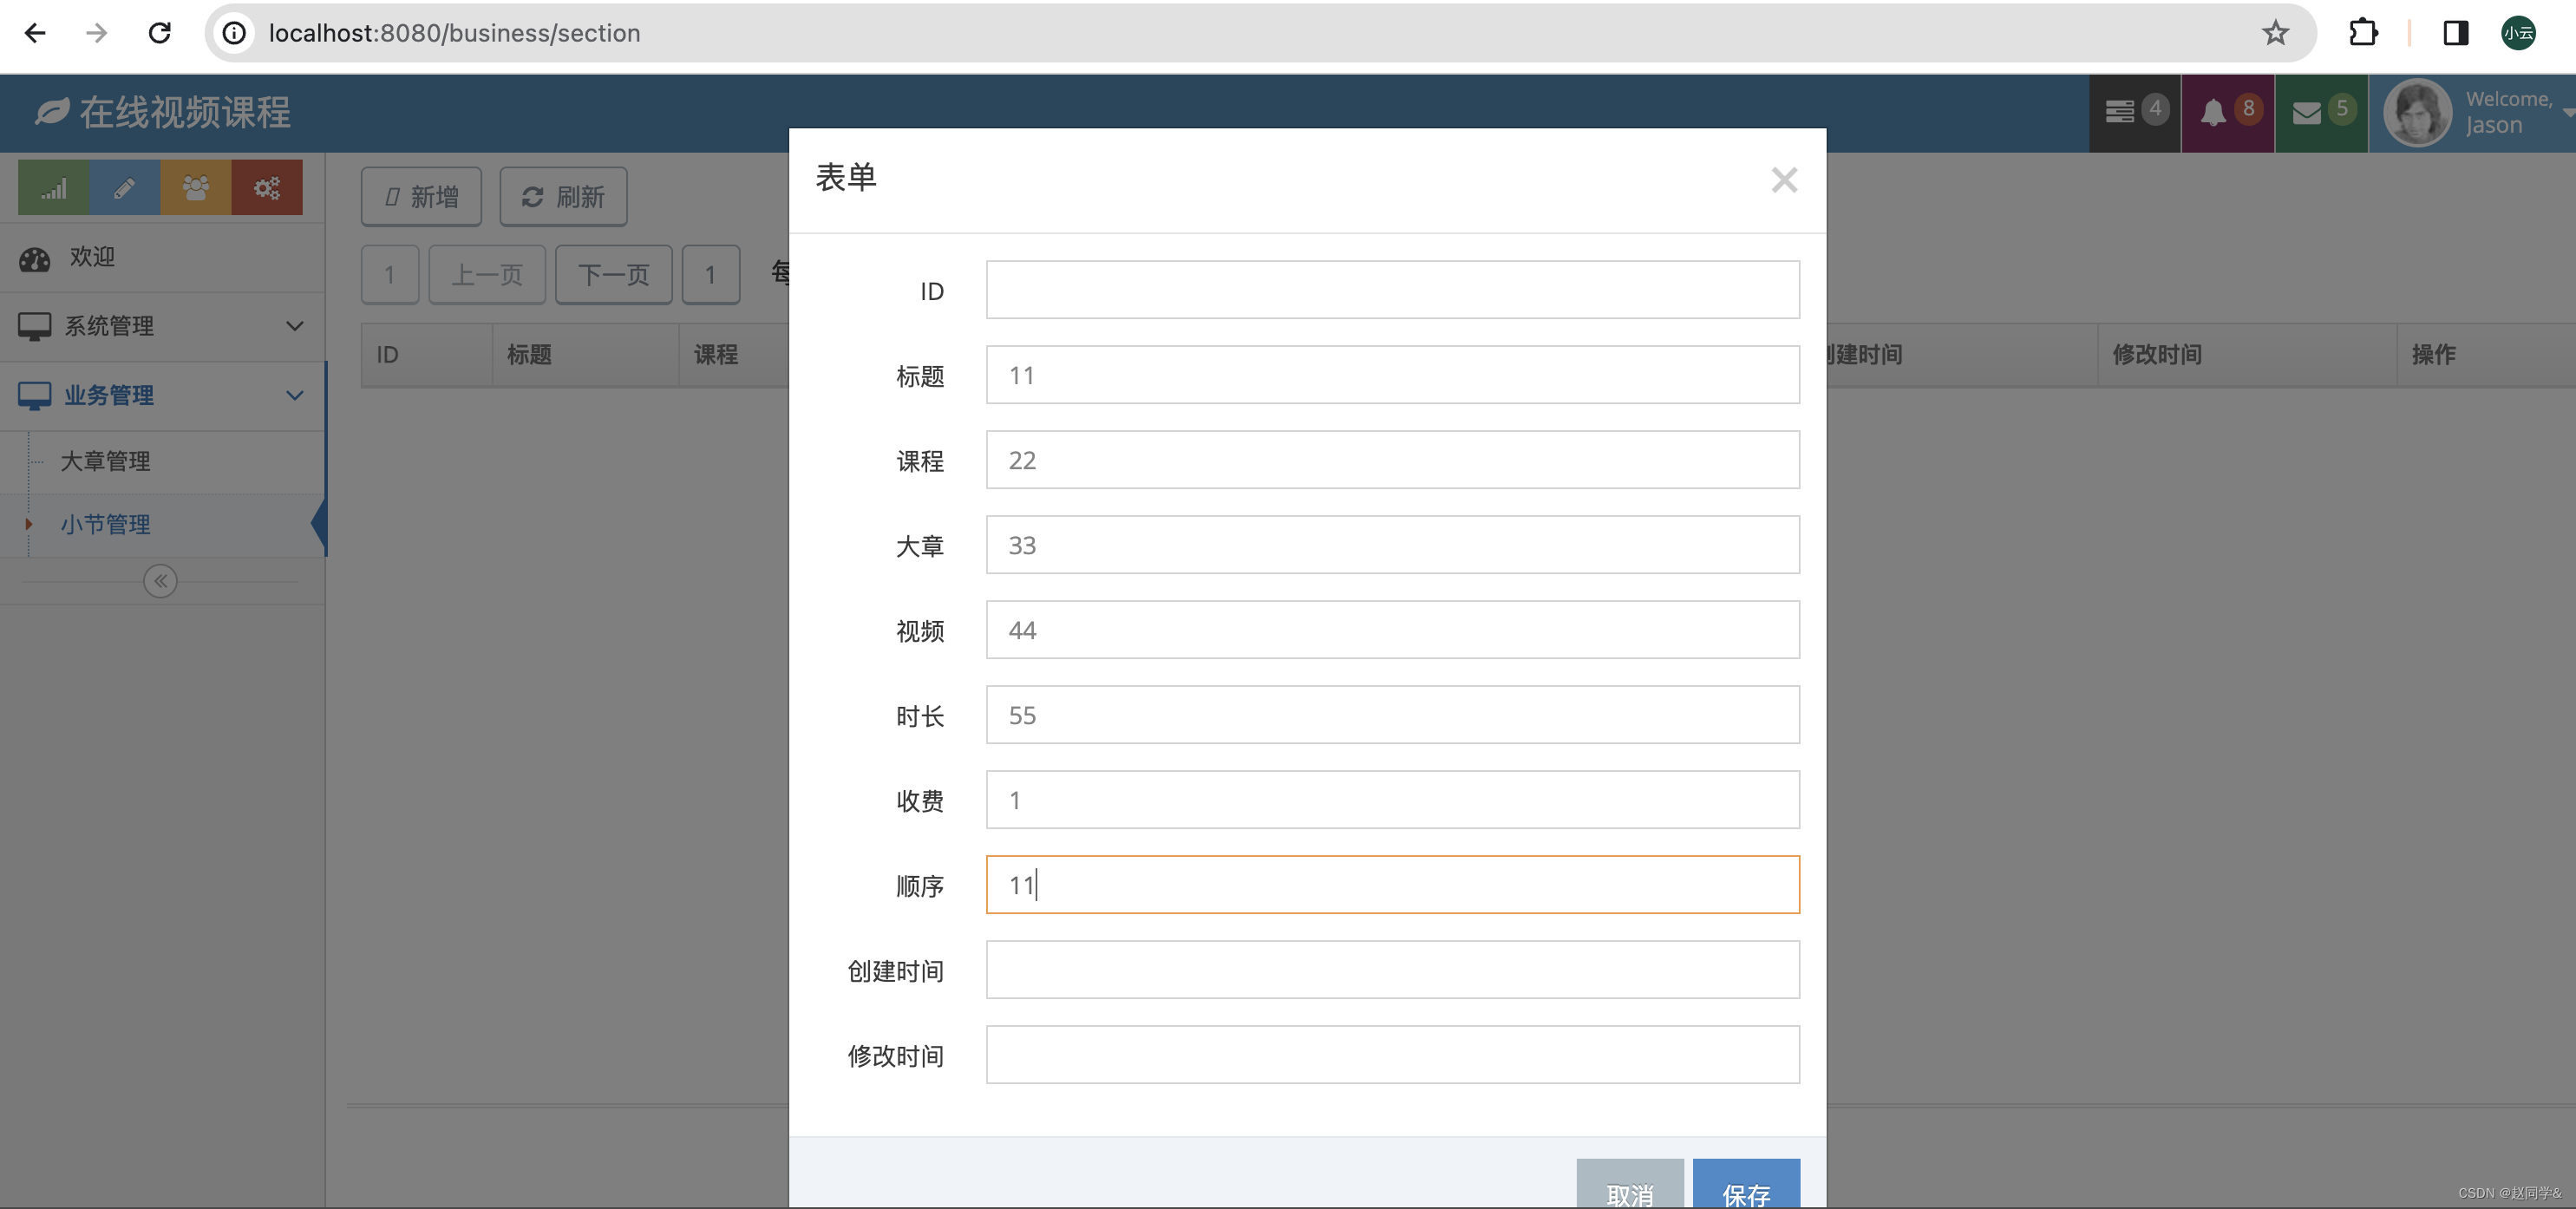Open 大章管理 in the sidebar

pyautogui.click(x=106, y=461)
